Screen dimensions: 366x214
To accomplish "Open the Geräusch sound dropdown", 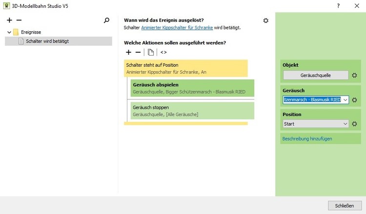I will click(345, 100).
